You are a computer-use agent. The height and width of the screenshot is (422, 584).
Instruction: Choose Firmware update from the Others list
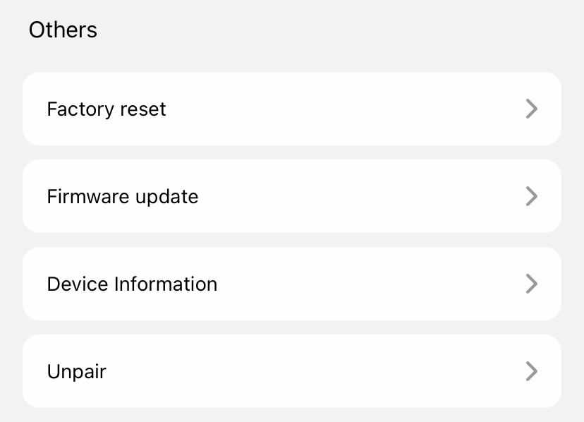[292, 196]
